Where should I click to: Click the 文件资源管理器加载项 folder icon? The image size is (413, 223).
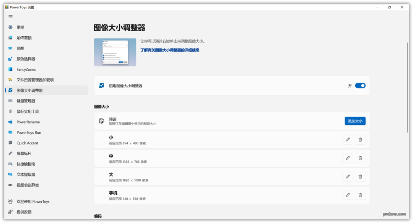tap(10, 80)
